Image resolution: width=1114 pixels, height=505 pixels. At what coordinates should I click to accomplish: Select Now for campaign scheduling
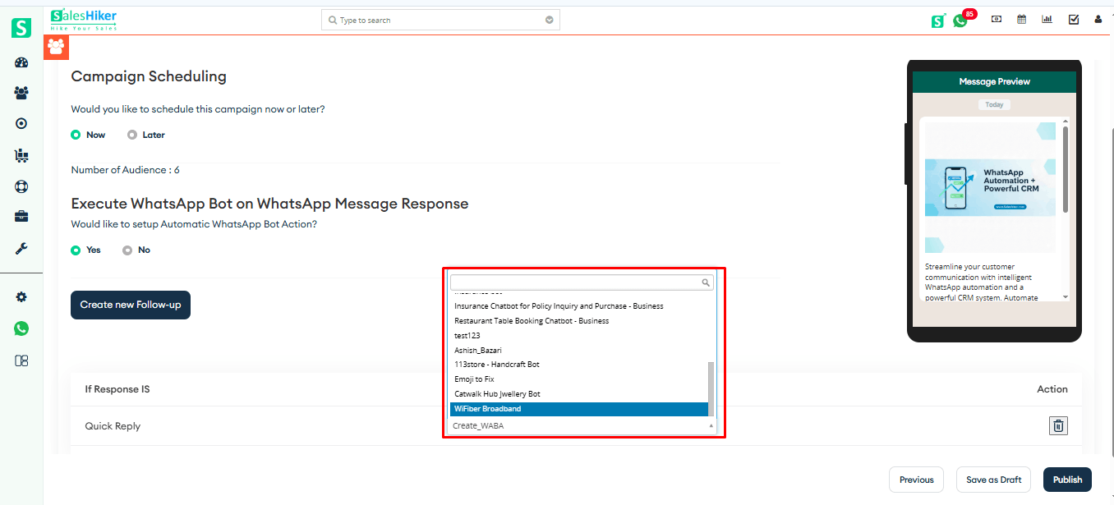76,135
